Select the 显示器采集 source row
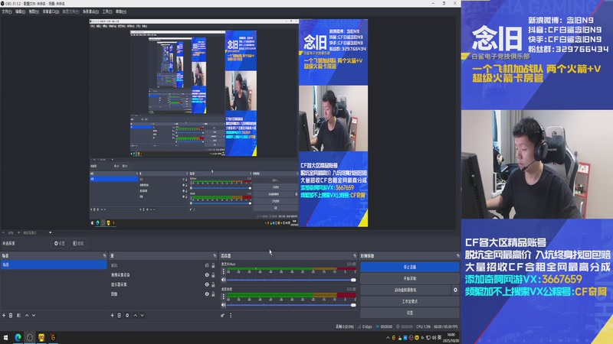The image size is (613, 344). coord(162,284)
